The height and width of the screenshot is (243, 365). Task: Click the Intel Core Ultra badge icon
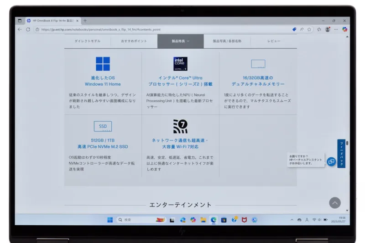coord(180,64)
